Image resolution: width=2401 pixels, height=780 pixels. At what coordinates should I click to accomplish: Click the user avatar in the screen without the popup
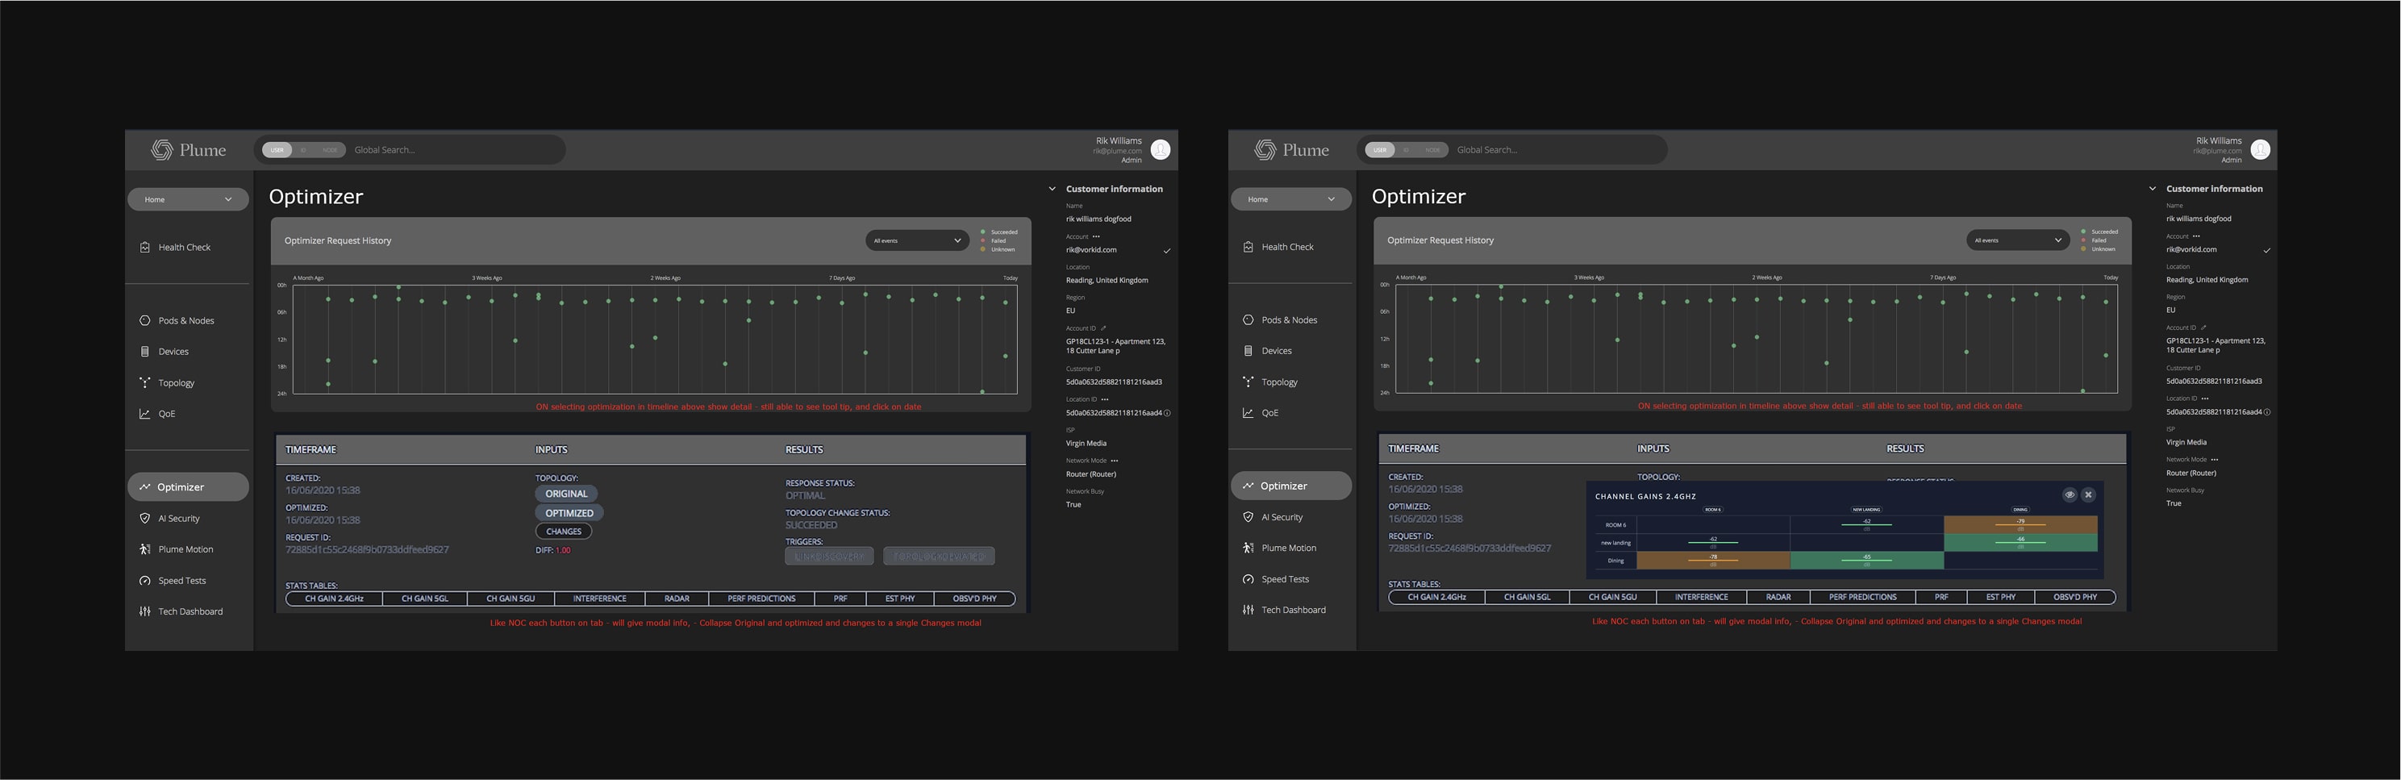1161,149
